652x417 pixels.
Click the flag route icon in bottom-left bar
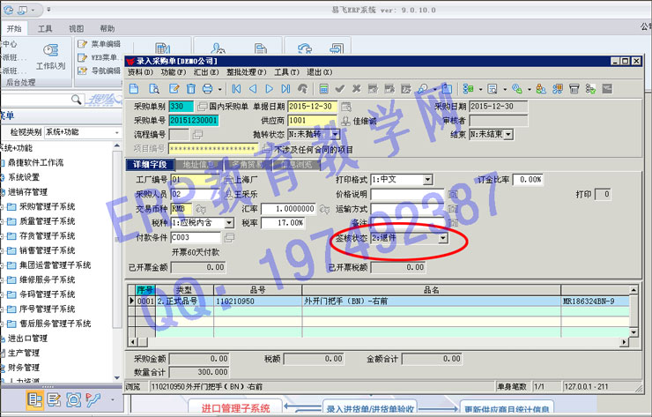tap(93, 400)
